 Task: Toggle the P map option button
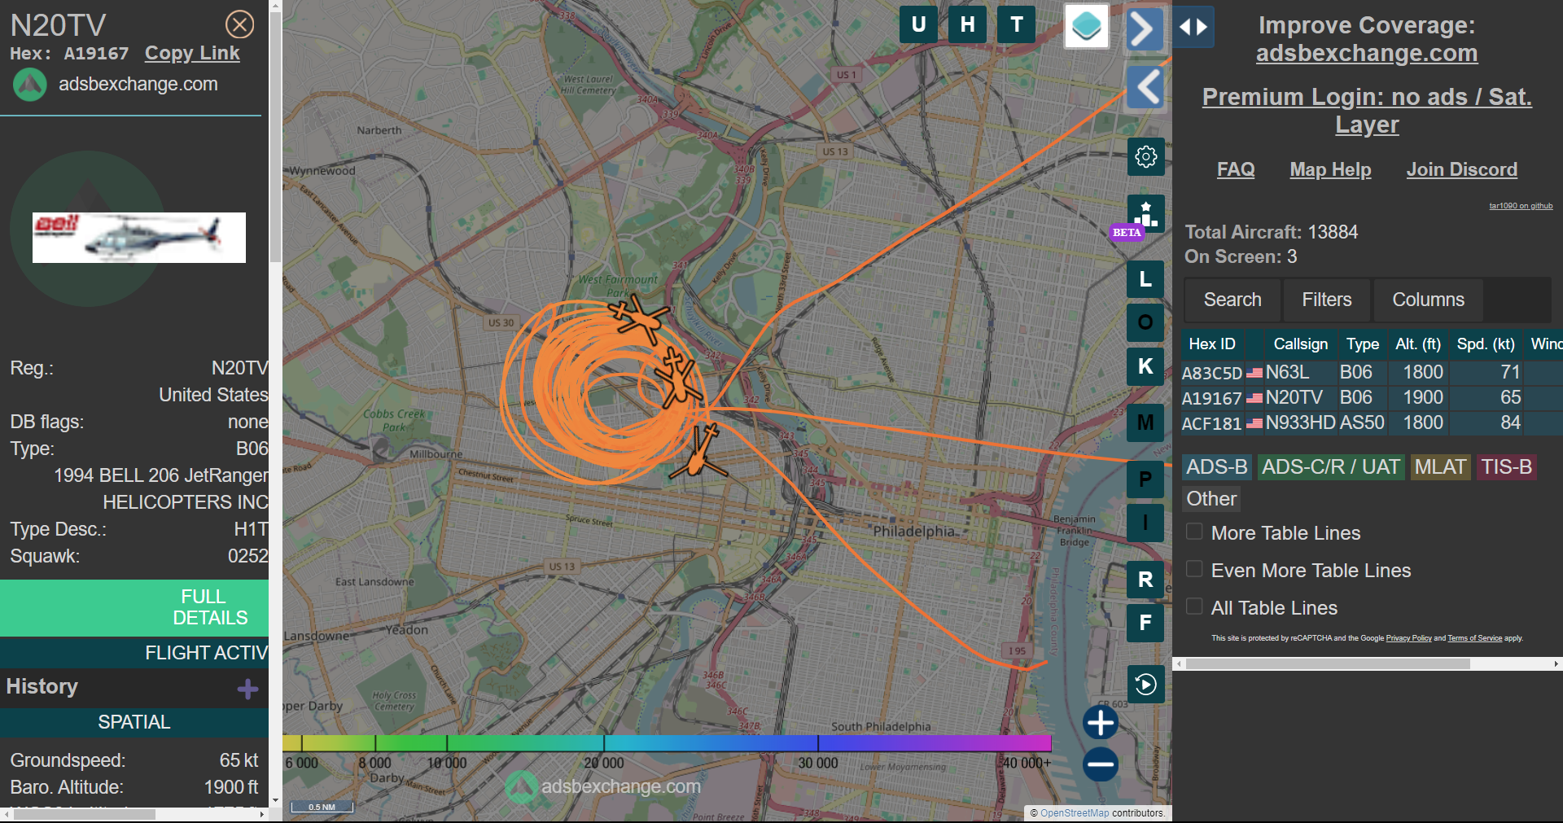pyautogui.click(x=1145, y=479)
